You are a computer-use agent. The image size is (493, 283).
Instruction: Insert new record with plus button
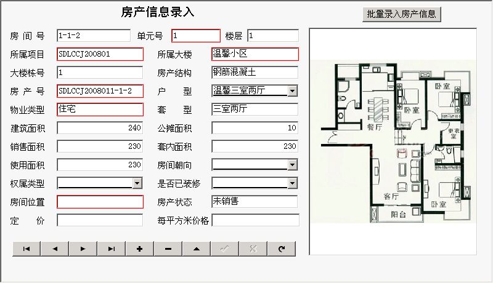[140, 249]
